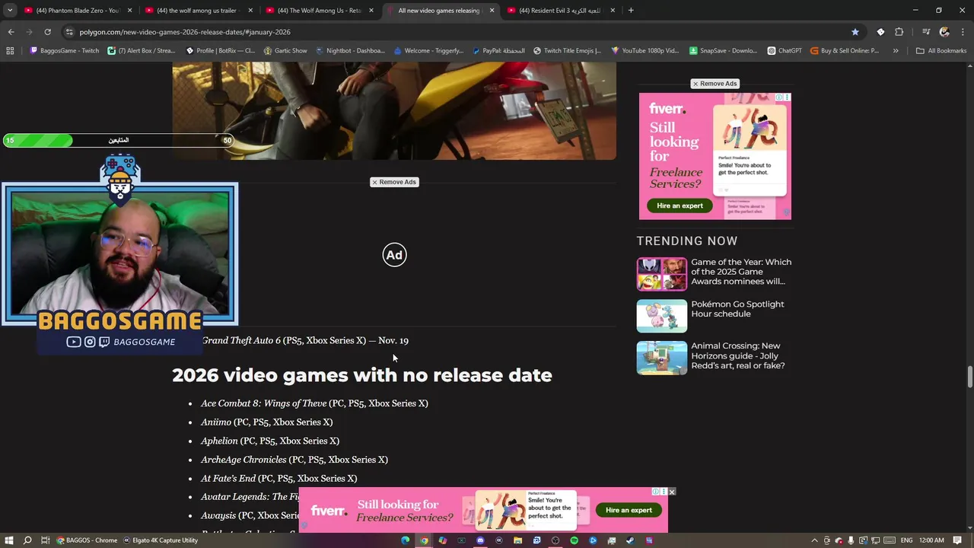Click Grand Theft Auto 6 Nov. 19 entry
The height and width of the screenshot is (548, 974).
[305, 340]
